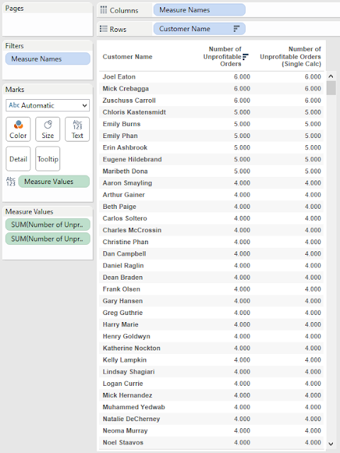Select the Measure Names pill on Columns

[x=200, y=10]
